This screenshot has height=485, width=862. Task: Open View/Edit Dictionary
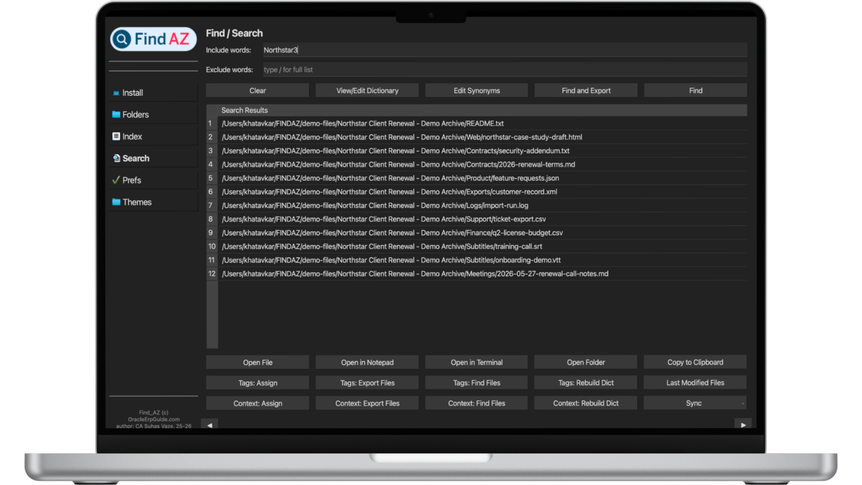pos(367,90)
